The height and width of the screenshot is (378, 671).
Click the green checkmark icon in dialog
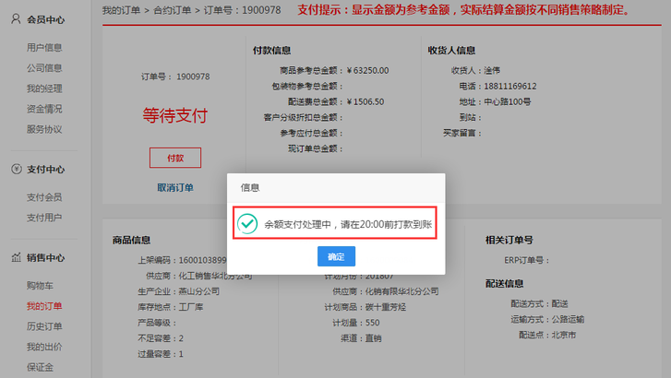coord(246,223)
